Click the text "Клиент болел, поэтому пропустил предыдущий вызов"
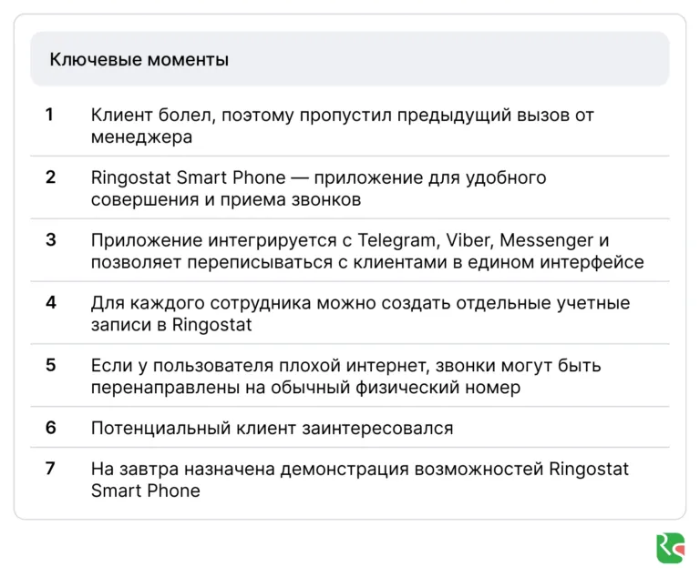Image resolution: width=700 pixels, height=577 pixels. click(319, 116)
